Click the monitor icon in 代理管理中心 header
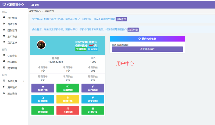Image resolution: width=215 pixels, height=125 pixels. pos(4,5)
